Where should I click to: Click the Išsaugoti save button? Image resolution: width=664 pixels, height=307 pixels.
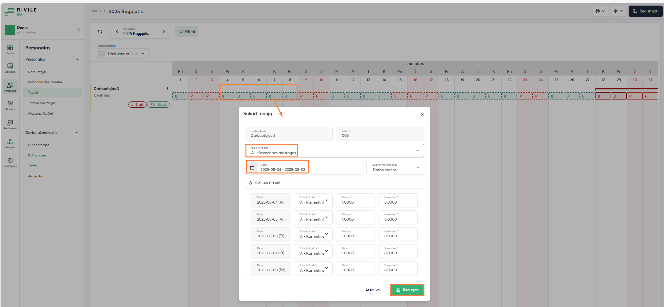(x=407, y=290)
